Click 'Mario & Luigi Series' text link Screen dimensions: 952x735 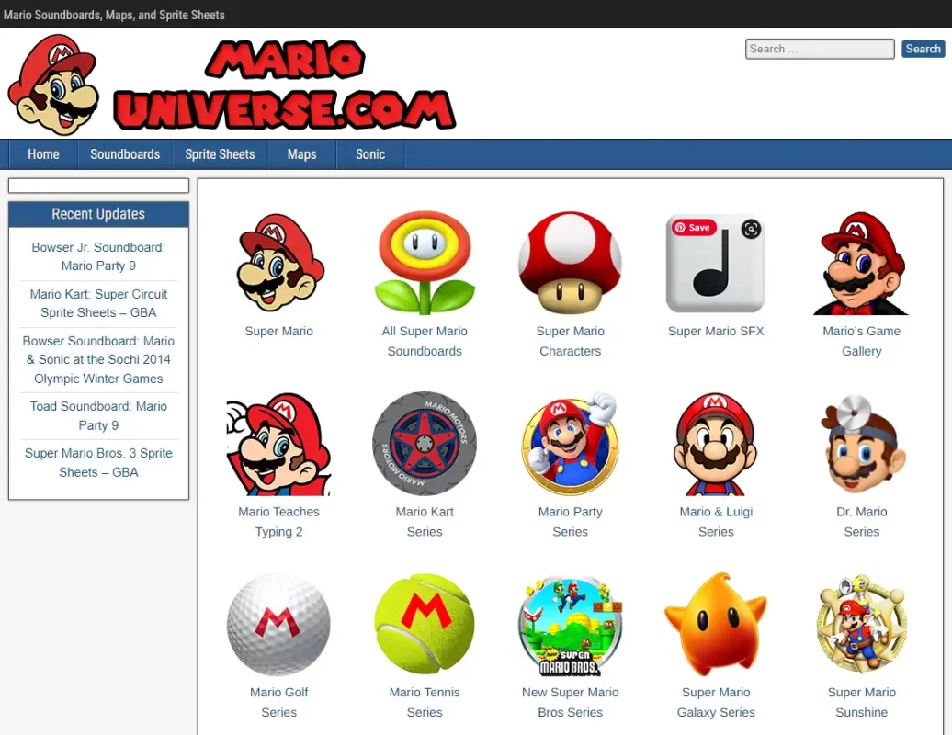point(716,521)
